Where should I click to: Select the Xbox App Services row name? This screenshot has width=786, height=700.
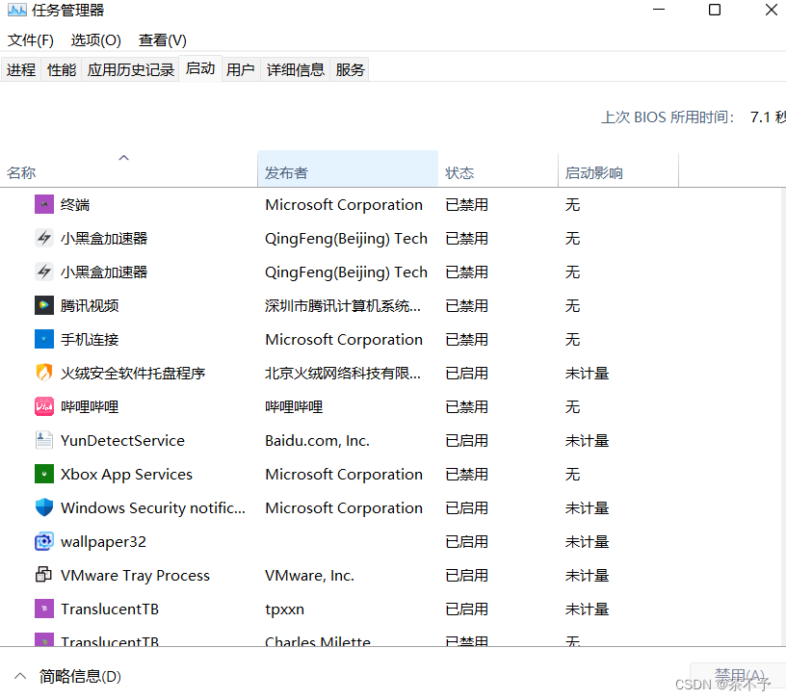[126, 474]
